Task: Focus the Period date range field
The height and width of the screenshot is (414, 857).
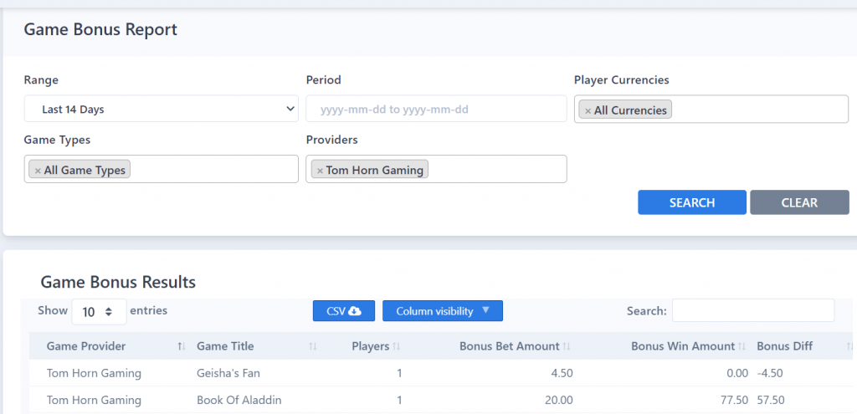Action: coord(436,109)
